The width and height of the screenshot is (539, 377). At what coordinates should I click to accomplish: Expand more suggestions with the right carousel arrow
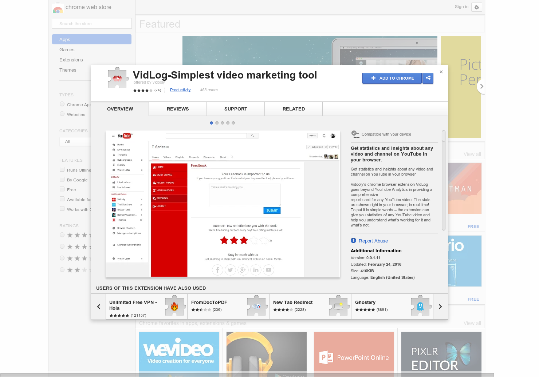point(440,306)
